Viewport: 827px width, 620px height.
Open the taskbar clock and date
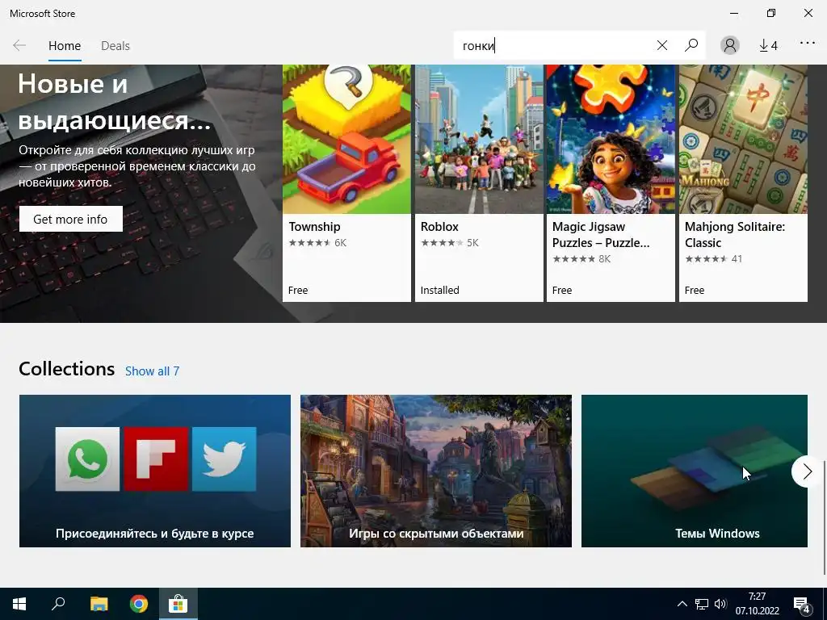coord(758,604)
